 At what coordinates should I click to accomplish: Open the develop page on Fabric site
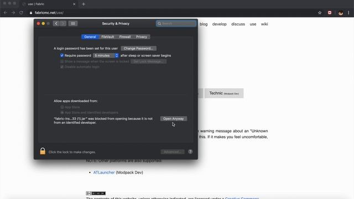tap(219, 24)
